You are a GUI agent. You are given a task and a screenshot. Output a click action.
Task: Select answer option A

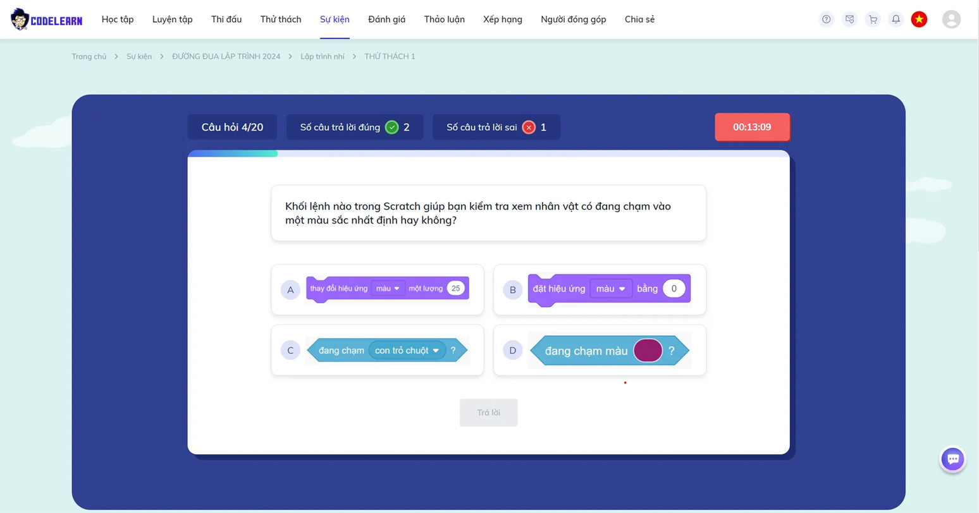[x=377, y=289]
